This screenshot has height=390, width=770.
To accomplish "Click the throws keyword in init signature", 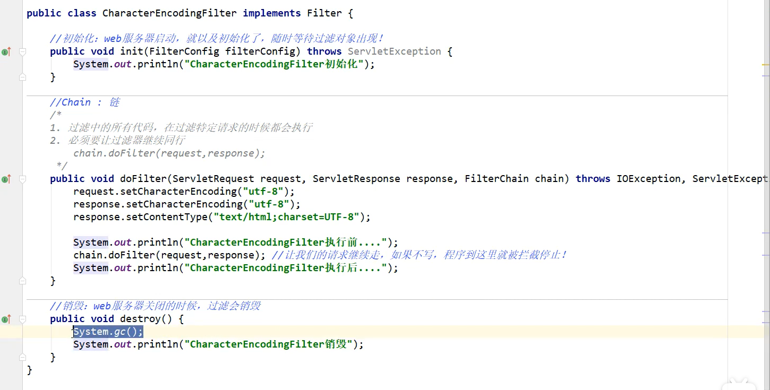I will (324, 51).
